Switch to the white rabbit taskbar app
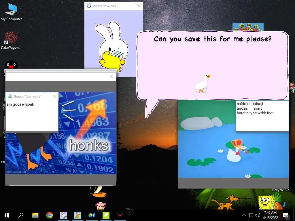Image resolution: width=295 pixels, height=221 pixels. 64,215
